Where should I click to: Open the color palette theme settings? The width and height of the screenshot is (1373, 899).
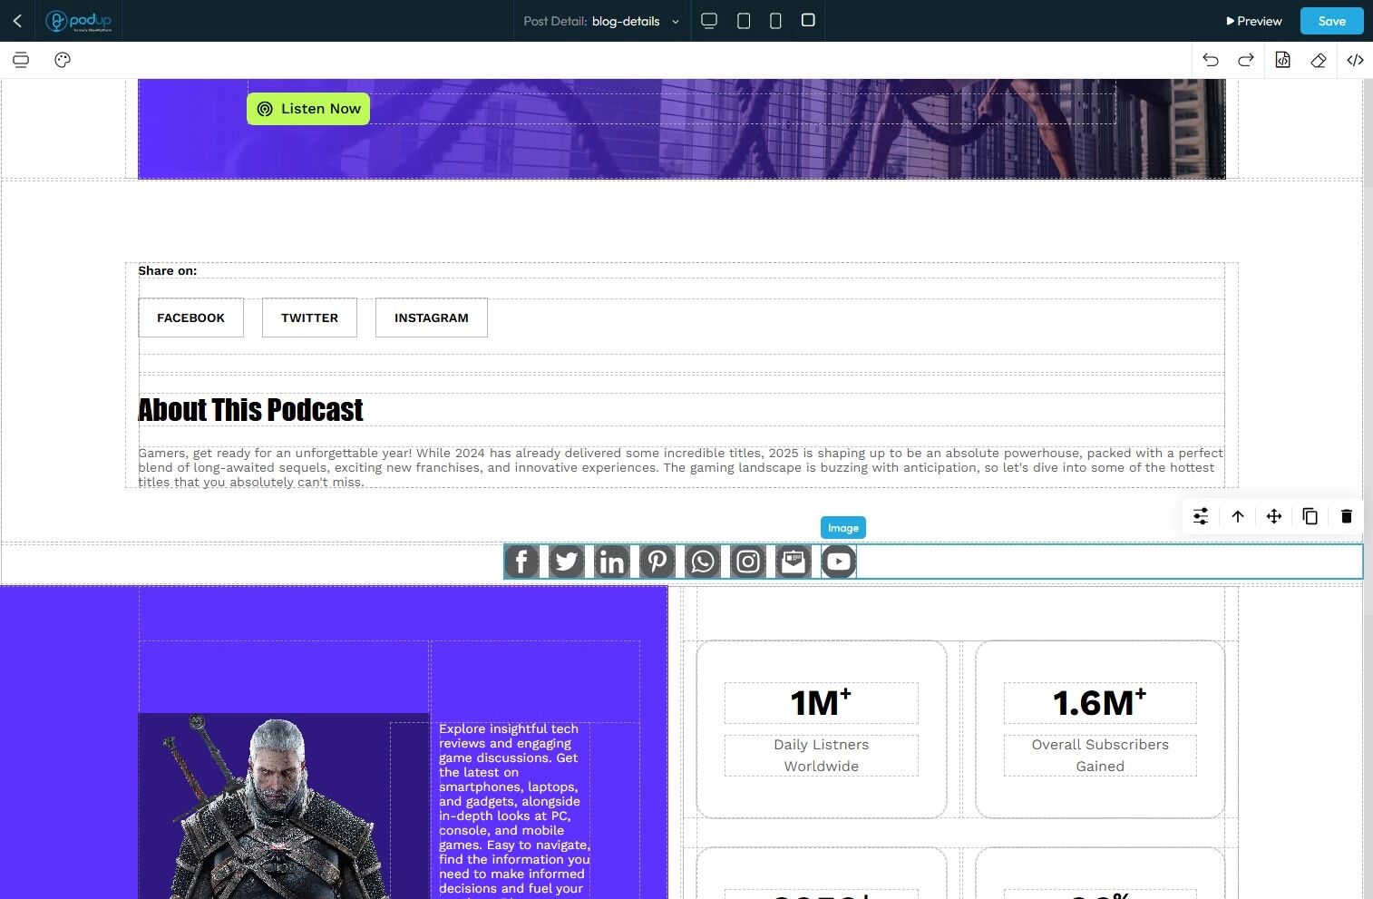coord(63,60)
